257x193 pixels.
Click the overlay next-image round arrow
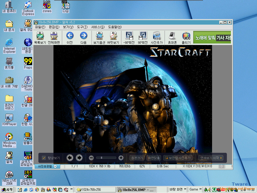(79, 158)
